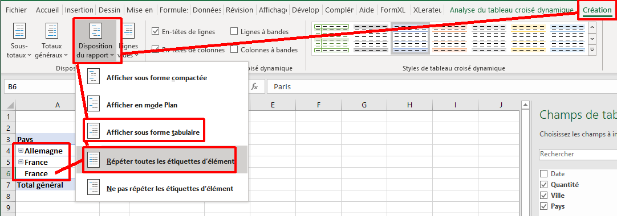Open the Analyse du tableau croisé dynamique tab

(512, 10)
